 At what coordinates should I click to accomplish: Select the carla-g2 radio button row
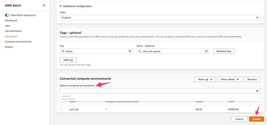(x=61, y=109)
